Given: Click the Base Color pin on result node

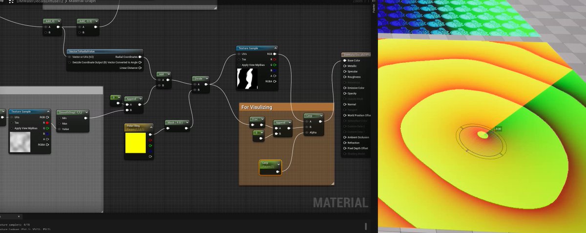Looking at the screenshot, I should pos(345,60).
